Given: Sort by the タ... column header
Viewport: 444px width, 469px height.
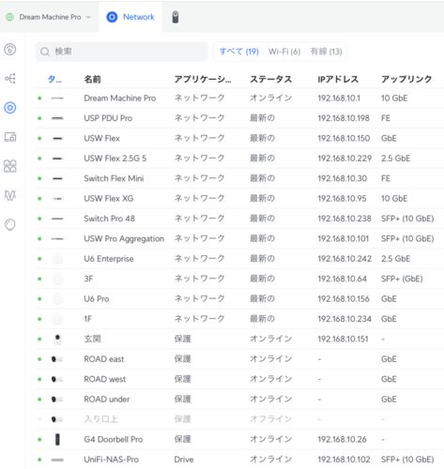Looking at the screenshot, I should [x=54, y=79].
